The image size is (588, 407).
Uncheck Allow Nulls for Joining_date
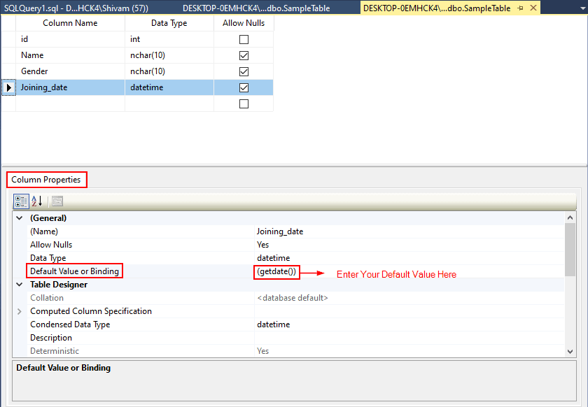[x=244, y=87]
